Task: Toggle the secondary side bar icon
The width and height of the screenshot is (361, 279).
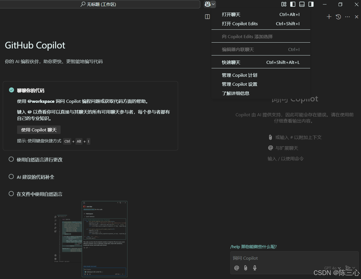Action: pos(311,4)
